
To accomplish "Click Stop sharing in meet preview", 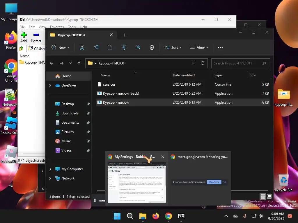I will click(214, 182).
